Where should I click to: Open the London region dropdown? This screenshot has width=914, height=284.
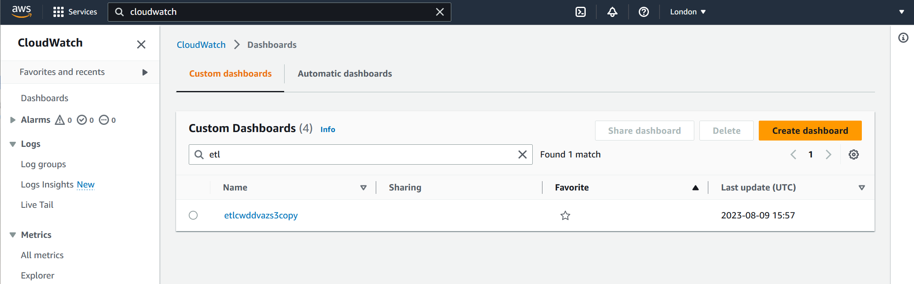(688, 12)
